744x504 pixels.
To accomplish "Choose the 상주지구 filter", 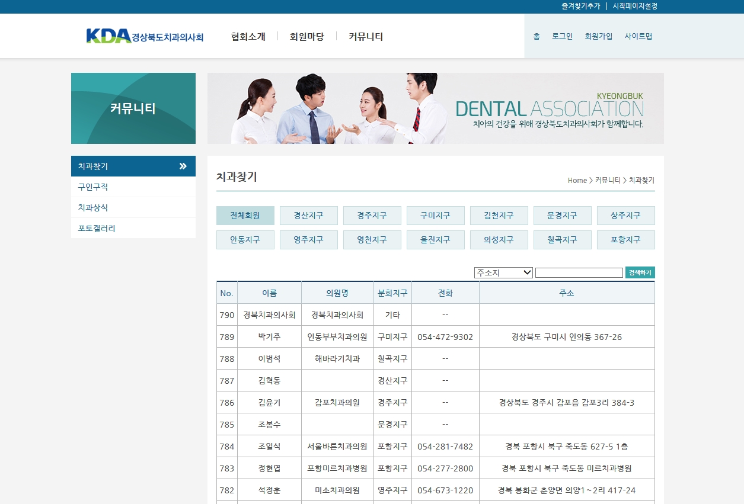I will (626, 216).
